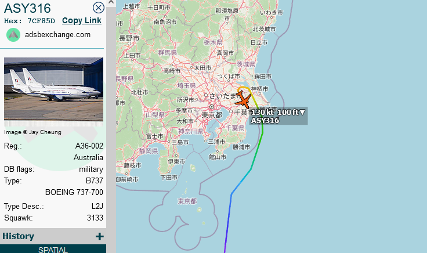The height and width of the screenshot is (253, 427).
Task: Click the Copy Link hyperlink
Action: coord(82,21)
